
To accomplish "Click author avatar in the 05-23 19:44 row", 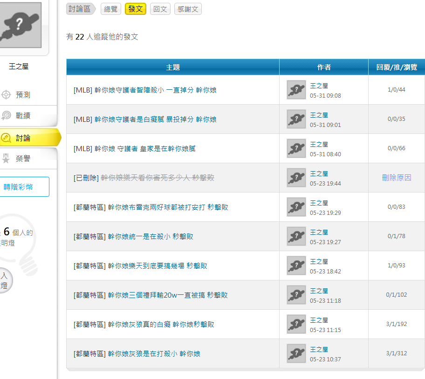I will pos(296,178).
